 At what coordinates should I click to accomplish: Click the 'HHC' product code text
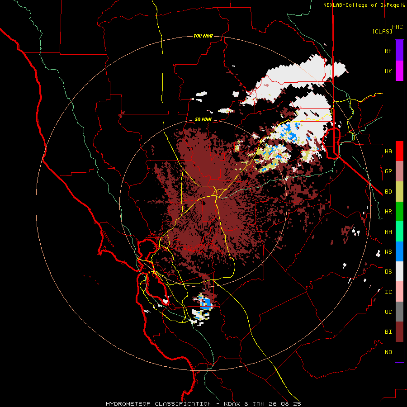coord(398,27)
